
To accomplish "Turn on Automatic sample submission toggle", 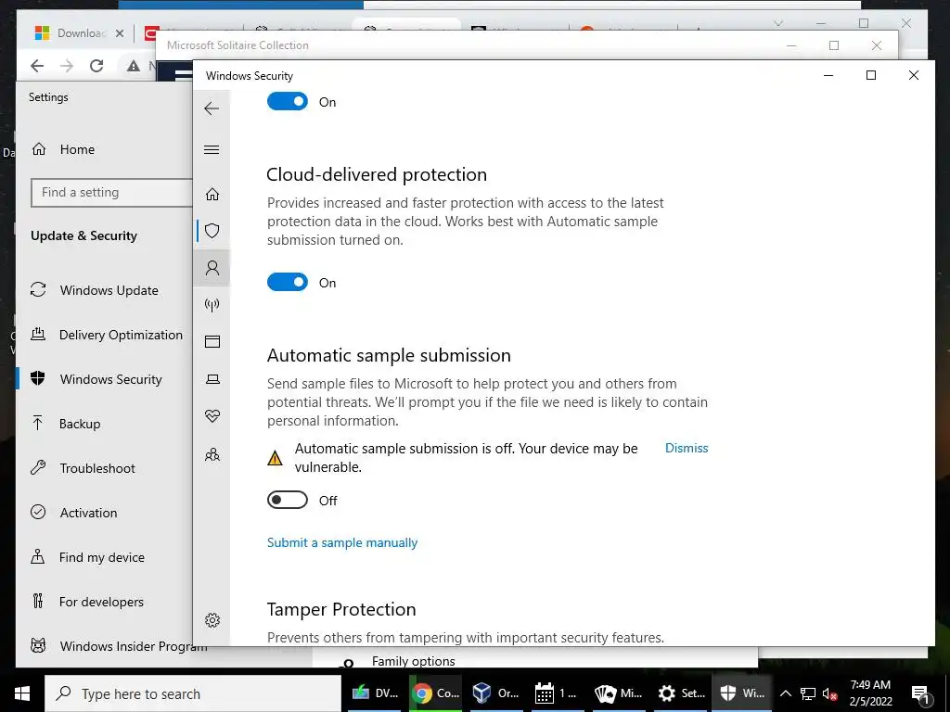I will click(x=288, y=500).
